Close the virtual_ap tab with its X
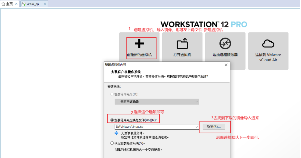 pos(45,4)
